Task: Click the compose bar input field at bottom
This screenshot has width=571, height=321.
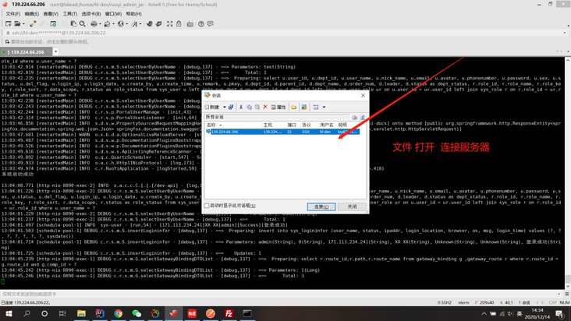Action: [x=278, y=294]
